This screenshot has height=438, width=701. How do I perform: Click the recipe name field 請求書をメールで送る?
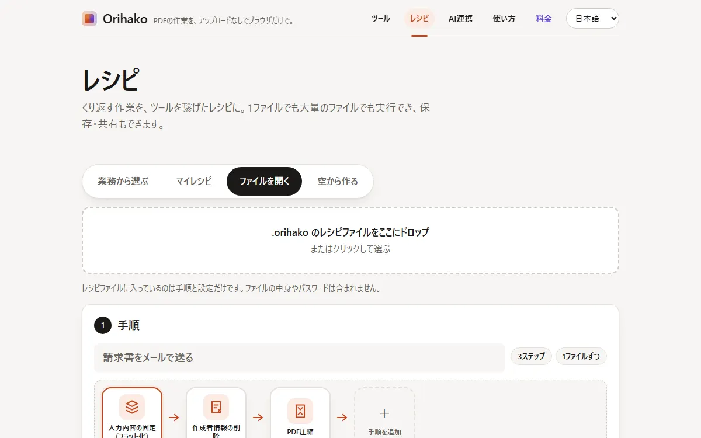299,357
